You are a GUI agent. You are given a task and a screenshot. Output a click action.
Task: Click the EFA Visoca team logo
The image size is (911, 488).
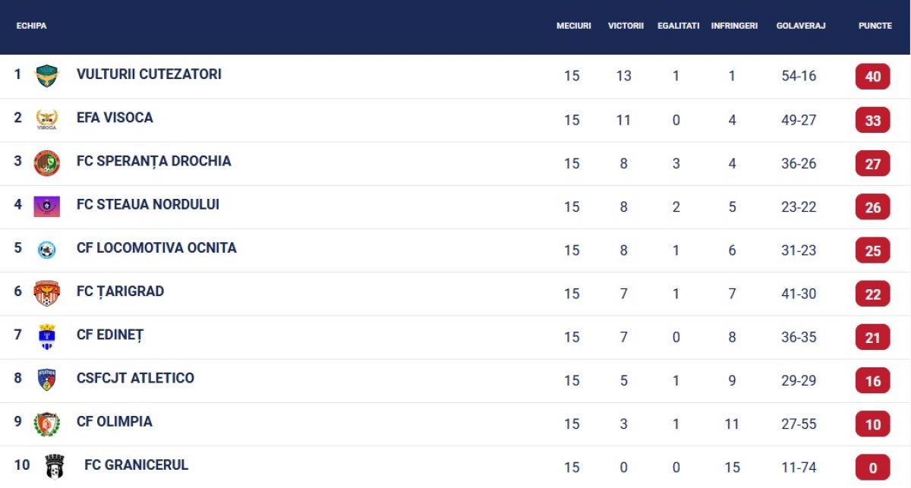(x=47, y=119)
